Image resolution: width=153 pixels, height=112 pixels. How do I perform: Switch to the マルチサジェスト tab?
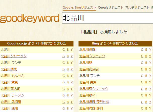pyautogui.click(x=137, y=8)
